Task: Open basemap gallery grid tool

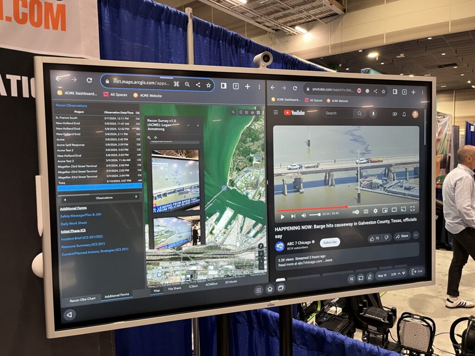Action: (258, 113)
